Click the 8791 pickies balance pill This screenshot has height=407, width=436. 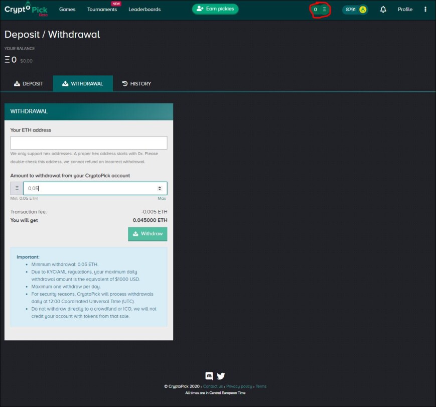click(355, 10)
